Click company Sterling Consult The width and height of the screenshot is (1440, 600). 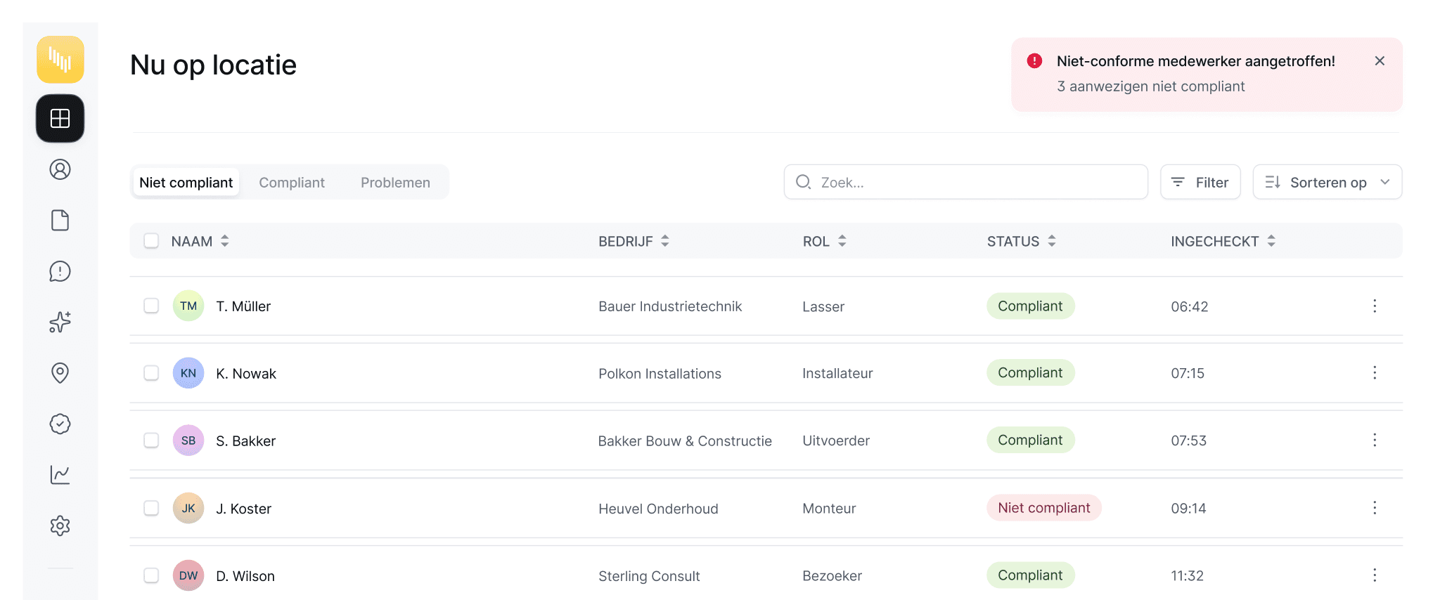649,576
